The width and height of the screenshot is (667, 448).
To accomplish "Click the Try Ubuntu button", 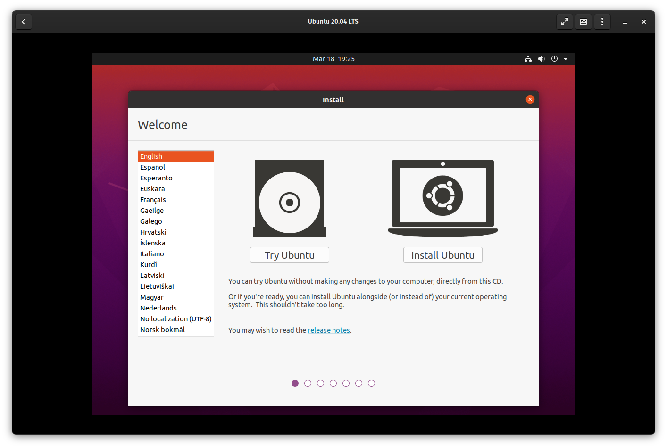I will [289, 255].
